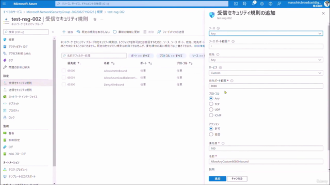Open the help question mark icon
330x185 pixels.
pos(270,4)
